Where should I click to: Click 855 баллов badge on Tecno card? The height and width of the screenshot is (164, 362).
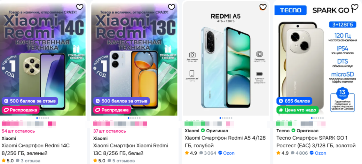tap(294, 101)
